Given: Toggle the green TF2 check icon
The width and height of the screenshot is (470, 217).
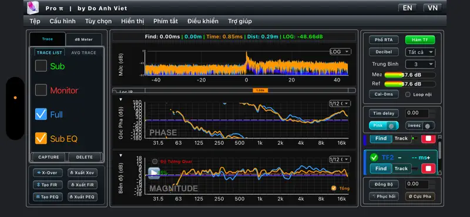Looking at the screenshot, I should (x=374, y=157).
